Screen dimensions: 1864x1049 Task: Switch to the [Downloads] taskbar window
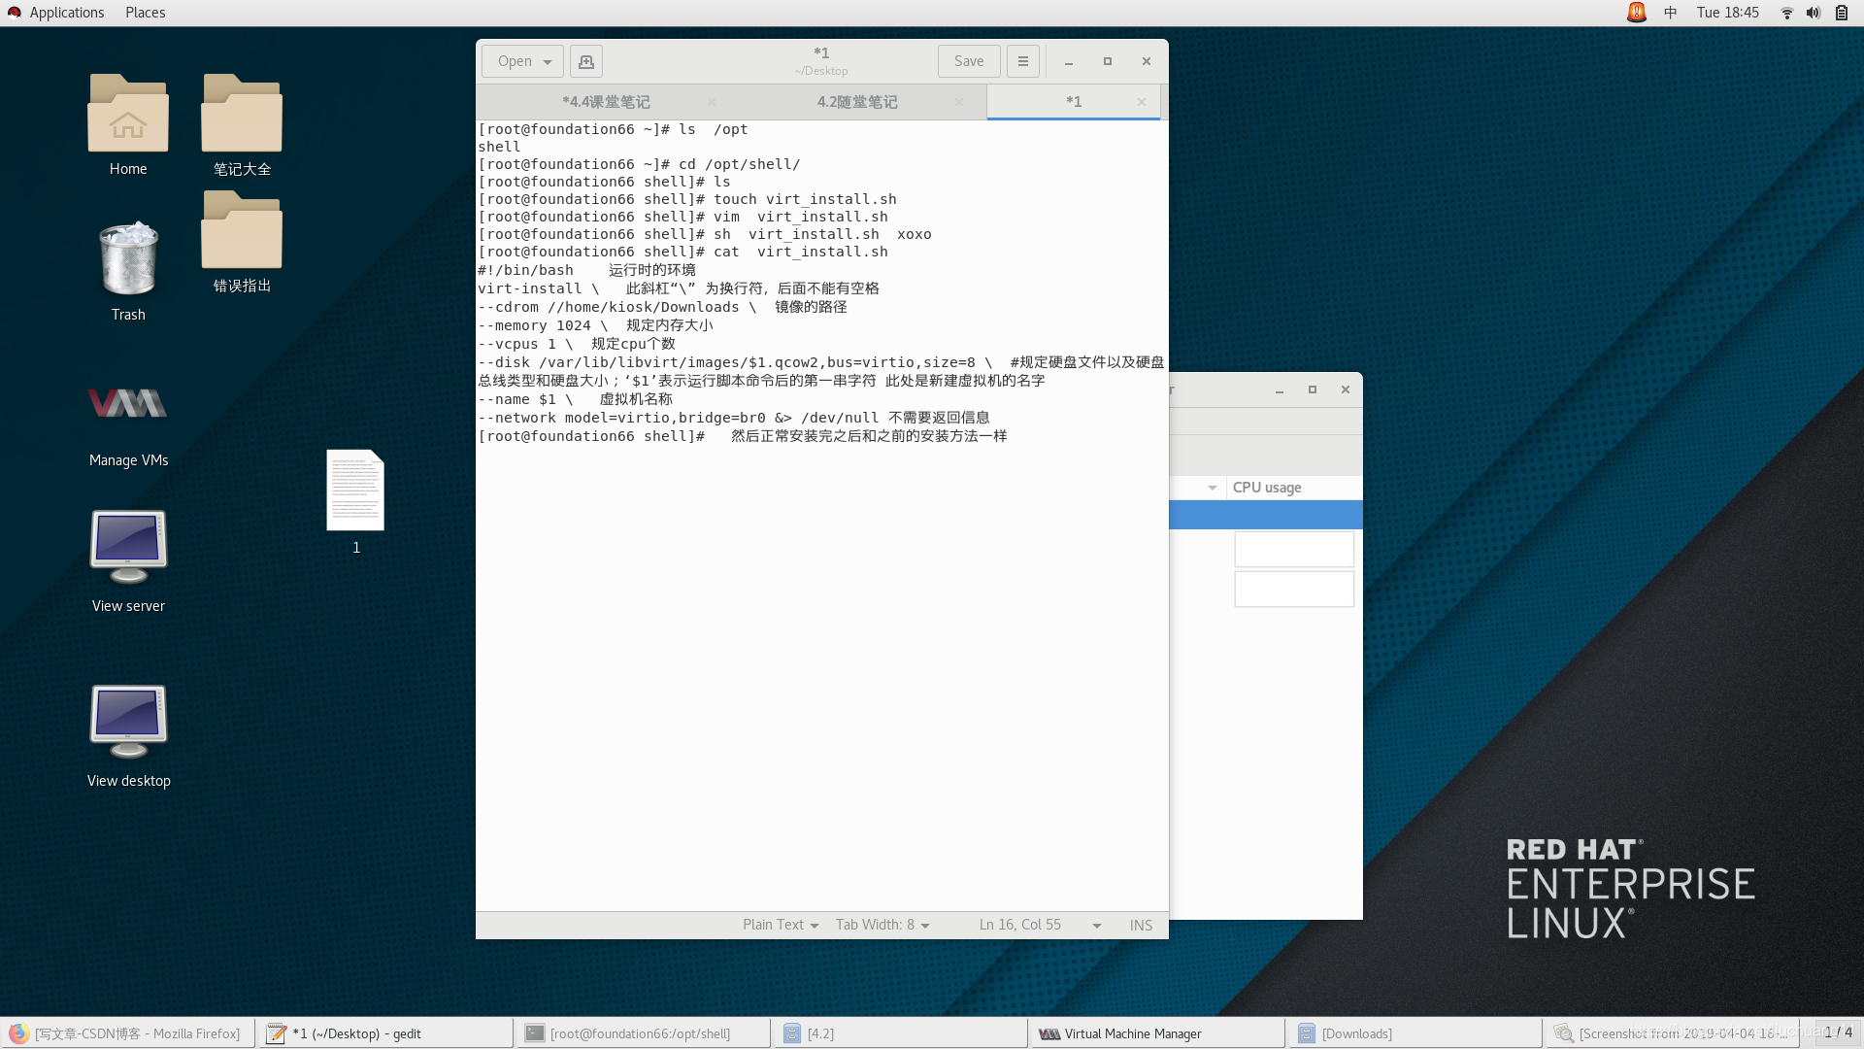coord(1415,1033)
